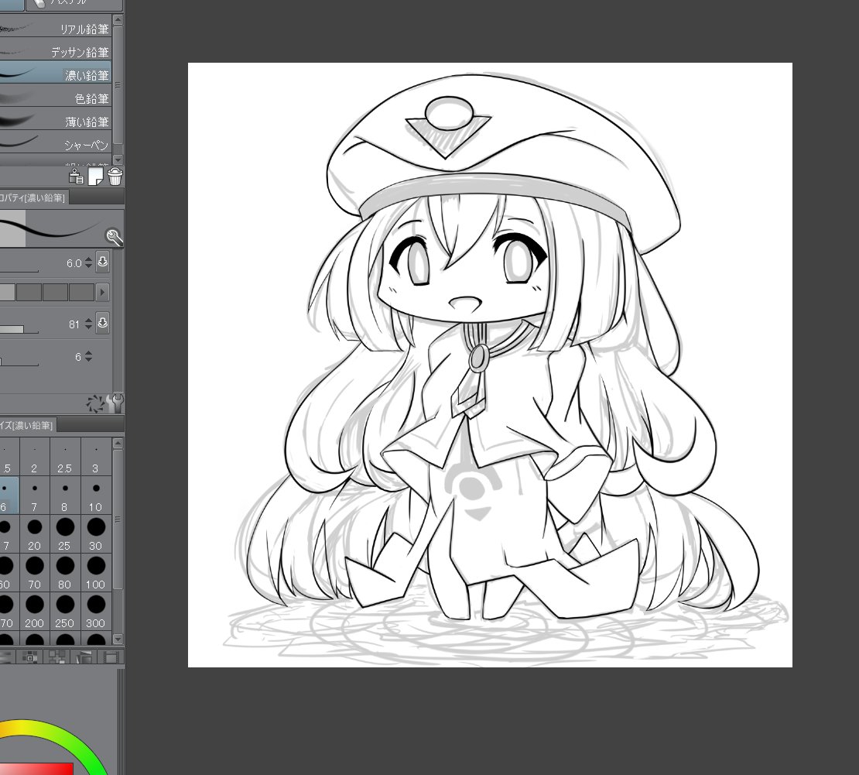Click sub tool list scroll down arrow
Screen dimensions: 859x775
coord(118,159)
